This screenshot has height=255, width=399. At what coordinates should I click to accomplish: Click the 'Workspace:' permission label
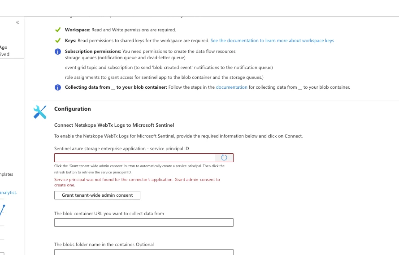pos(78,30)
